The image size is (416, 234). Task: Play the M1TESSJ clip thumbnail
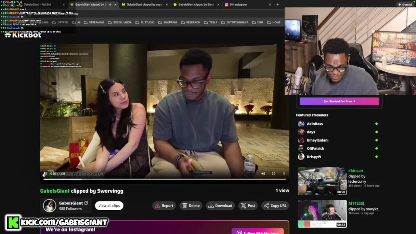point(322,214)
